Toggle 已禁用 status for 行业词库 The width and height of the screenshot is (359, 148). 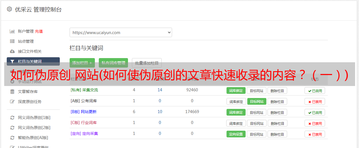coord(315,123)
